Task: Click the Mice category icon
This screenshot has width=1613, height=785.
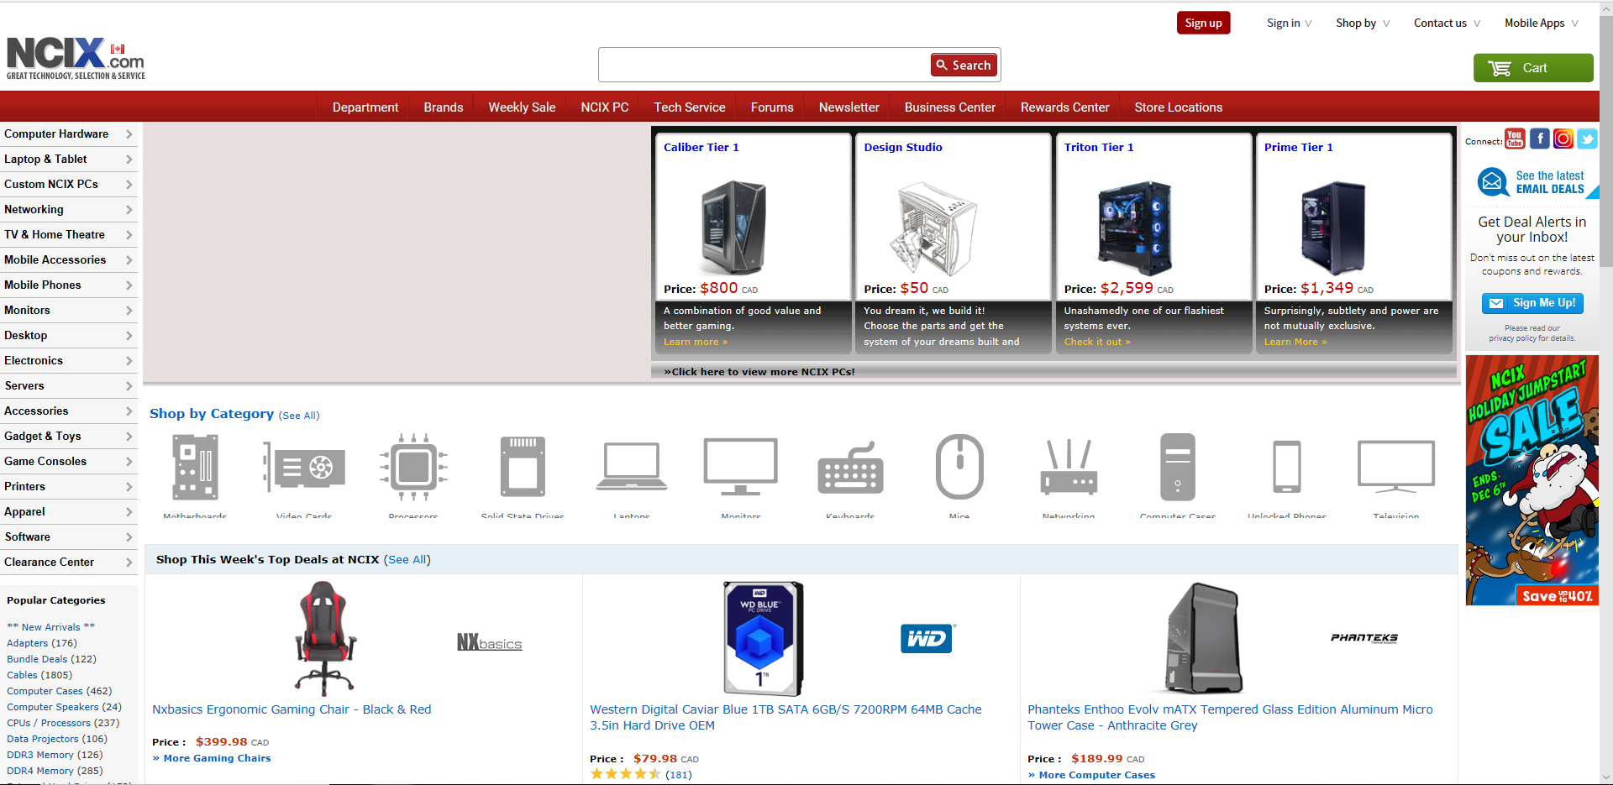Action: point(959,467)
